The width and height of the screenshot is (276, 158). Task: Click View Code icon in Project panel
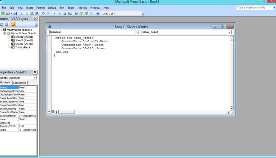1,24
